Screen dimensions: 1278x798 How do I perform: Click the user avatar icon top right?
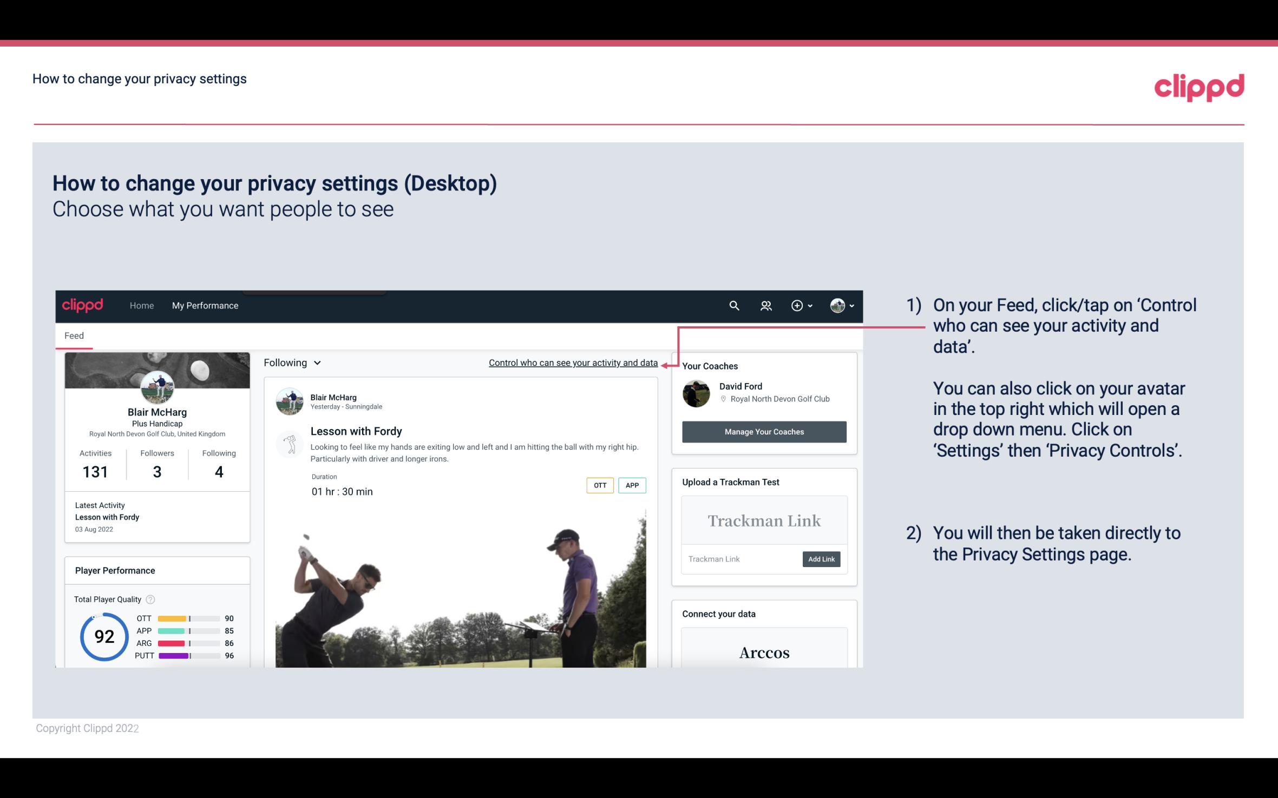[x=837, y=304]
